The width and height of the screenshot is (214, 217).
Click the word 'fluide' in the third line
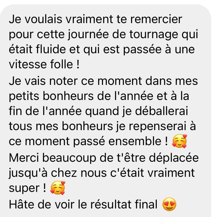click(51, 49)
